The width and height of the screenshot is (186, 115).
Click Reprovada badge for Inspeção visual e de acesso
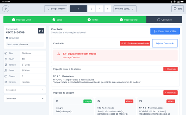[x=170, y=69]
